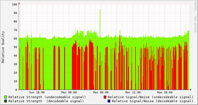The height and width of the screenshot is (105, 198).
Task: Click the 'Mon 18:00' time axis label
Action: click(x=165, y=92)
